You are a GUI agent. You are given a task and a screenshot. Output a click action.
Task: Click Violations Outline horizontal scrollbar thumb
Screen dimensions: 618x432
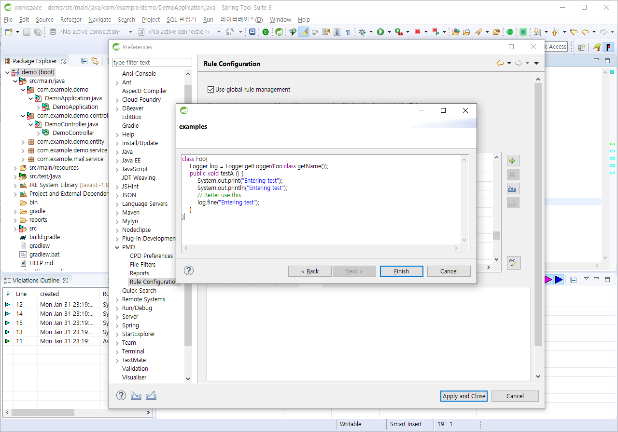pyautogui.click(x=43, y=413)
